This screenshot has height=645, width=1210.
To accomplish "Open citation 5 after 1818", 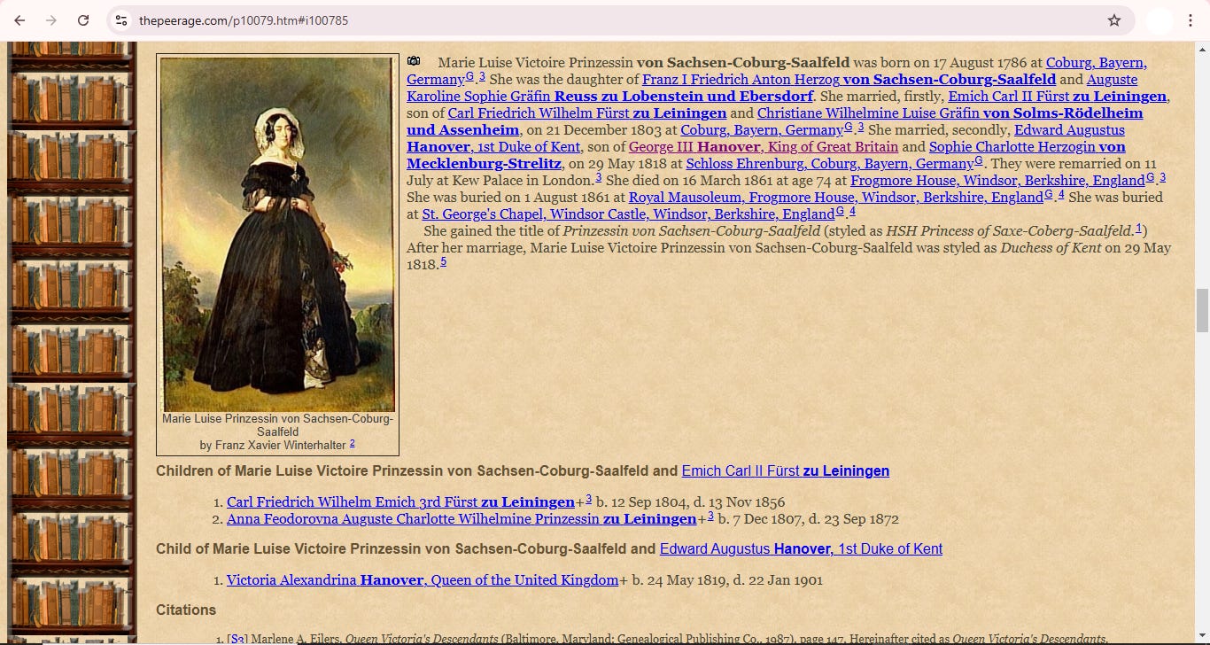I will click(443, 260).
